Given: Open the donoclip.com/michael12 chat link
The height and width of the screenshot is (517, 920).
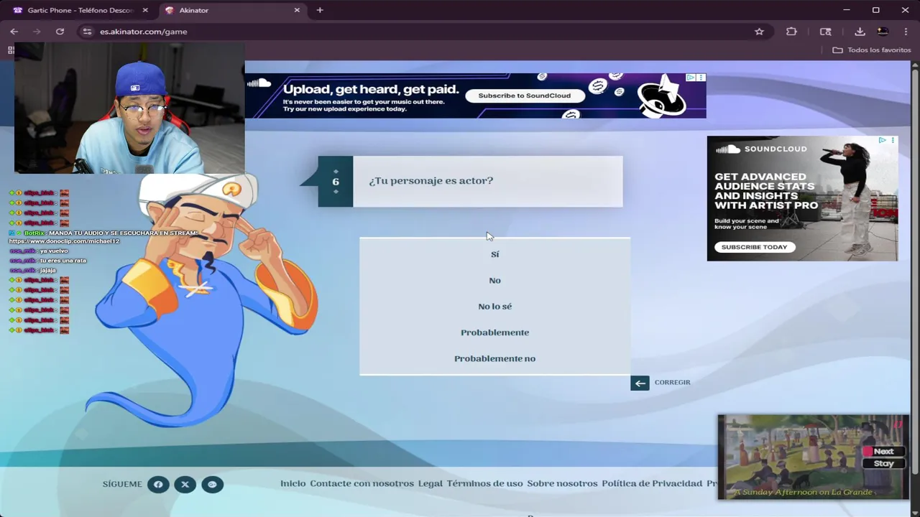Looking at the screenshot, I should point(64,241).
